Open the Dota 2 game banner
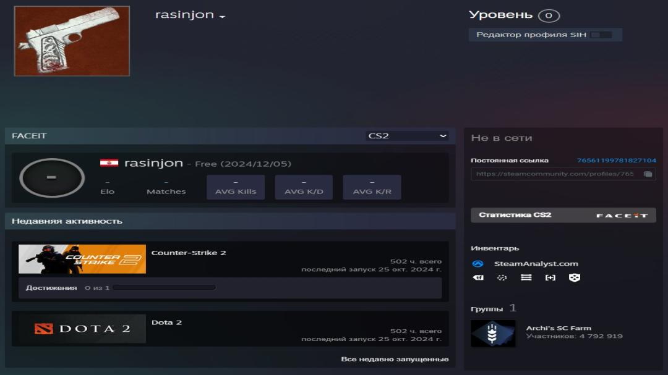The image size is (668, 375). [82, 329]
